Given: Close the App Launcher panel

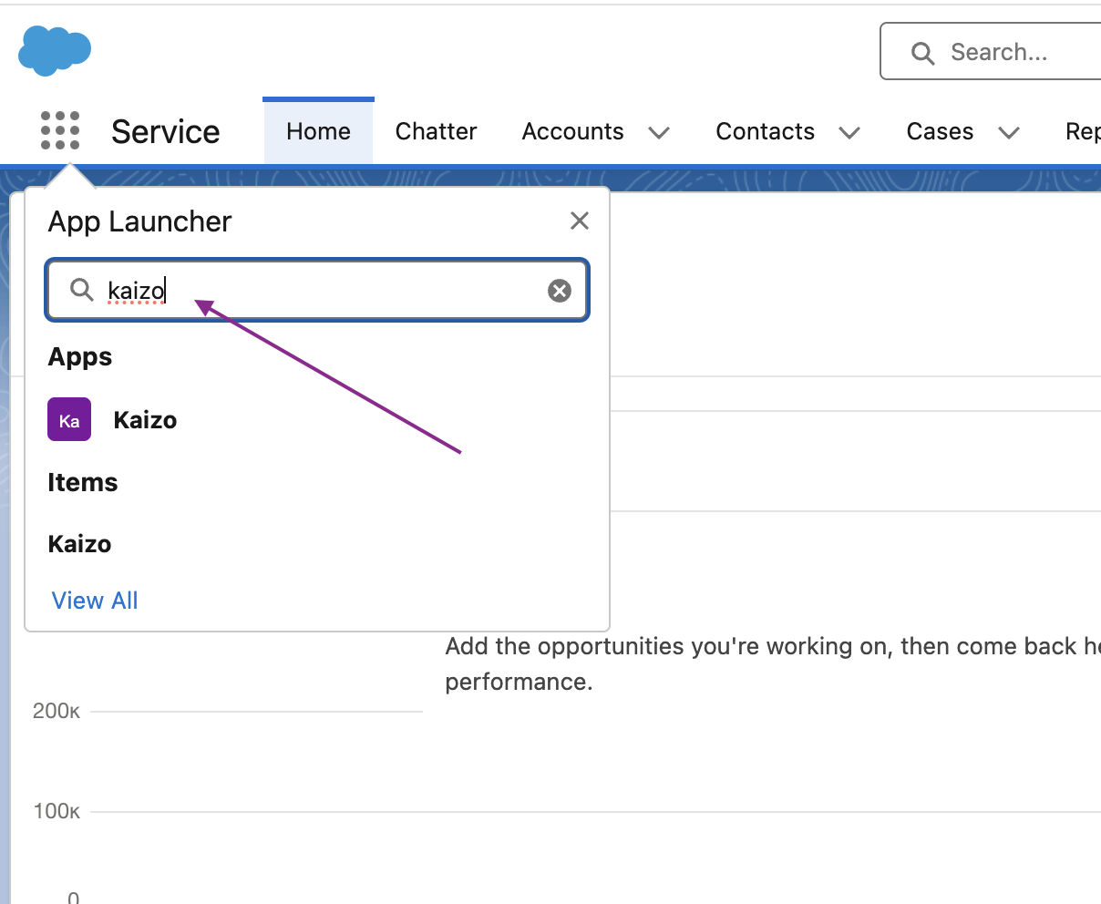Looking at the screenshot, I should pos(579,221).
